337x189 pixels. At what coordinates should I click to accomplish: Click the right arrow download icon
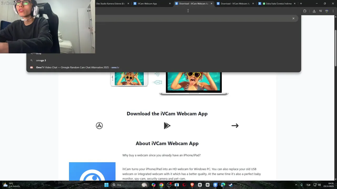tap(235, 126)
